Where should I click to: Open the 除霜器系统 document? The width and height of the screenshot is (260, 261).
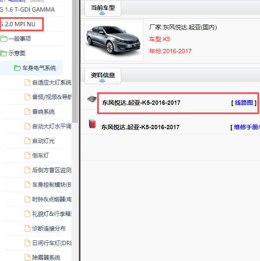[46, 258]
